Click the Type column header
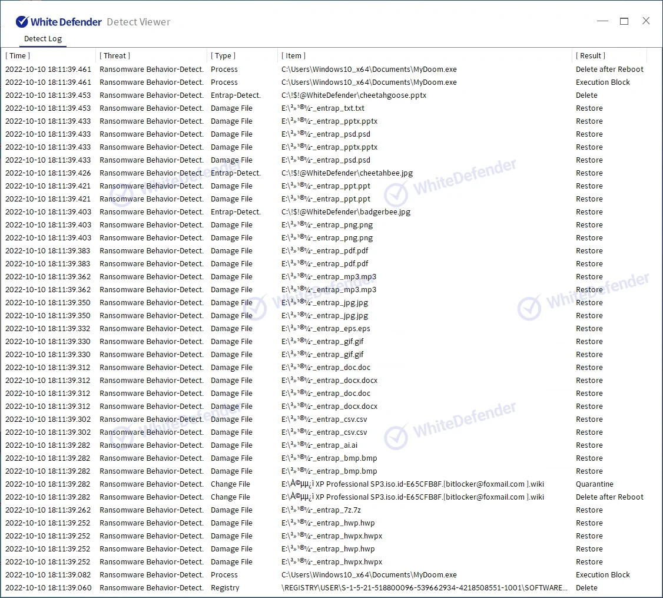This screenshot has width=663, height=598. 223,56
